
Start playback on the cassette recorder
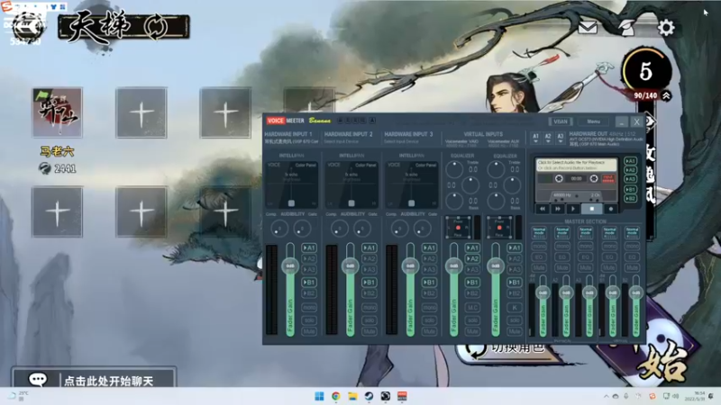point(573,209)
